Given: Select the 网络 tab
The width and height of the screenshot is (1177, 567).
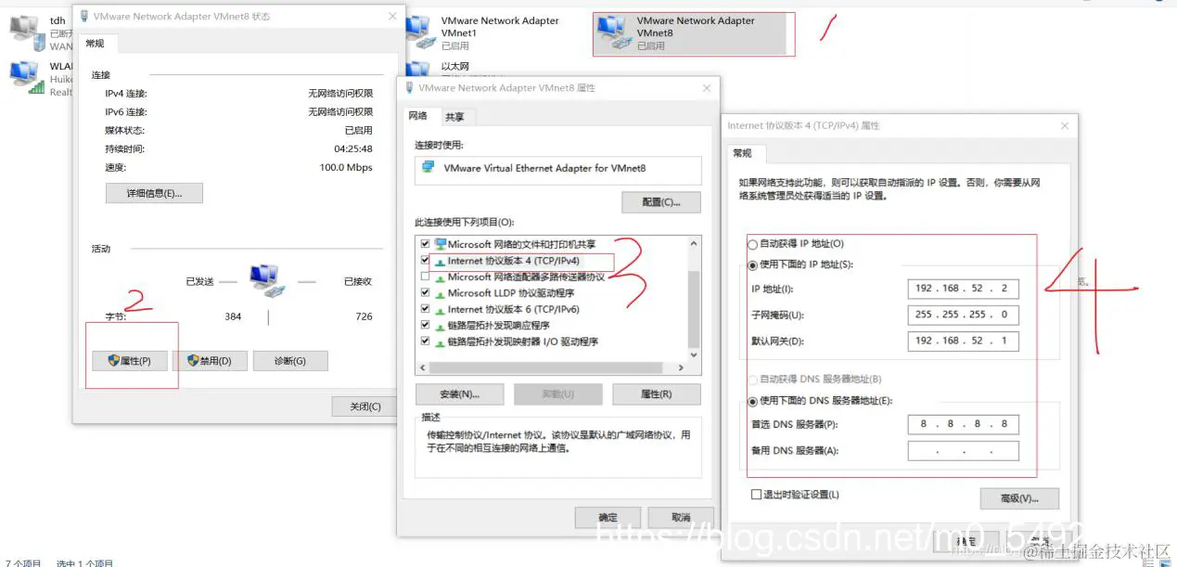Looking at the screenshot, I should [x=418, y=116].
